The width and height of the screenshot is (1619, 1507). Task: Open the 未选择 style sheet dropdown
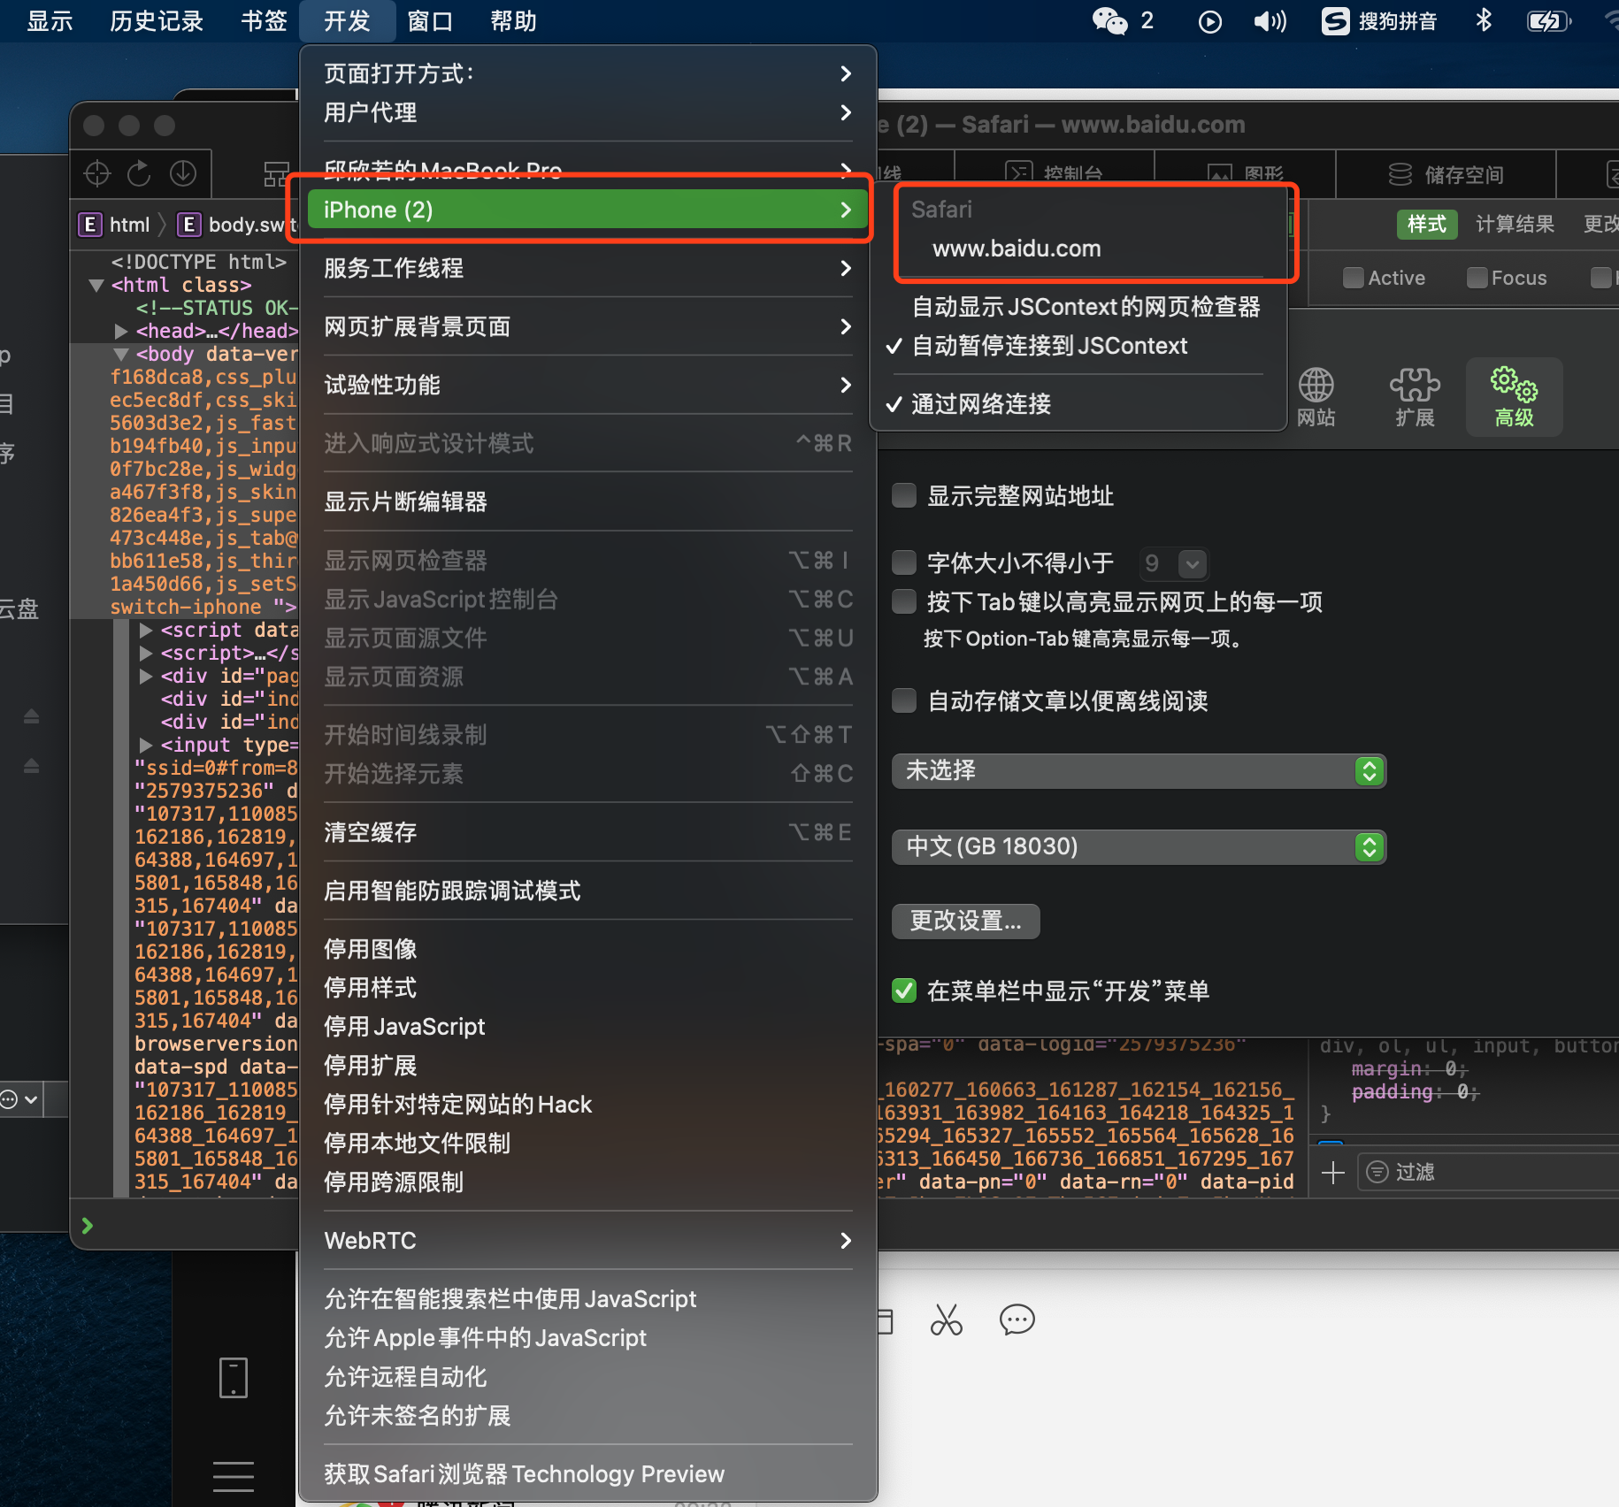[1139, 771]
